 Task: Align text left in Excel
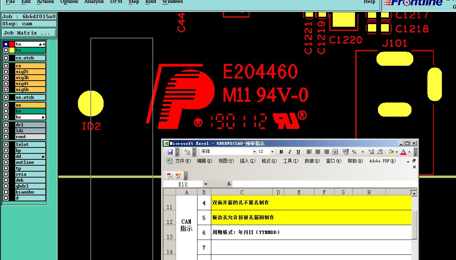[x=309, y=152]
